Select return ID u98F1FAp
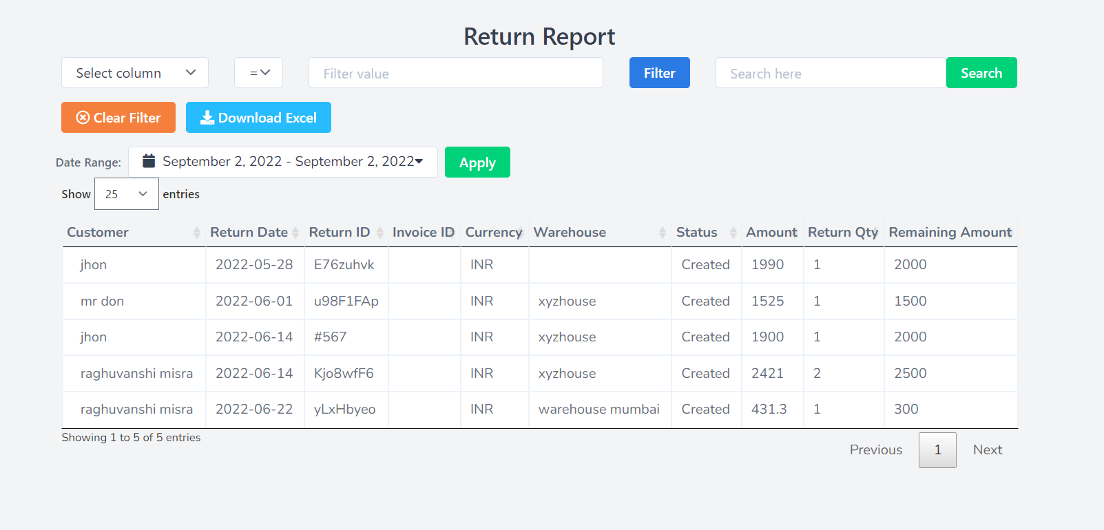This screenshot has height=530, width=1104. coord(346,301)
